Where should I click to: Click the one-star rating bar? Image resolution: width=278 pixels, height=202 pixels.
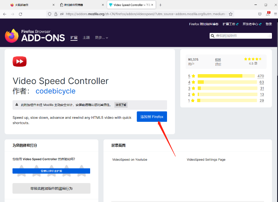(227, 101)
